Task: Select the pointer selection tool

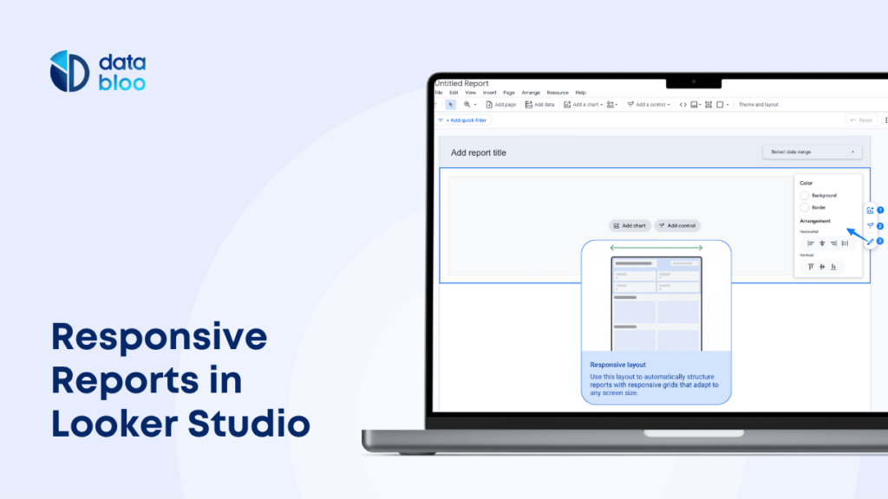Action: (452, 104)
